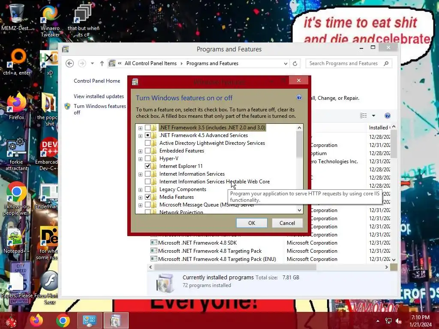Expand the Legacy Components node
439x329 pixels.
point(140,190)
